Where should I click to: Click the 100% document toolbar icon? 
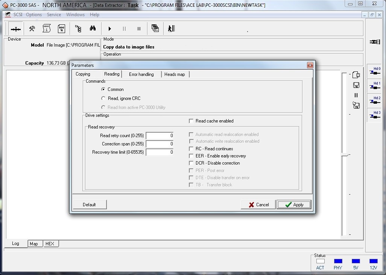click(61, 29)
